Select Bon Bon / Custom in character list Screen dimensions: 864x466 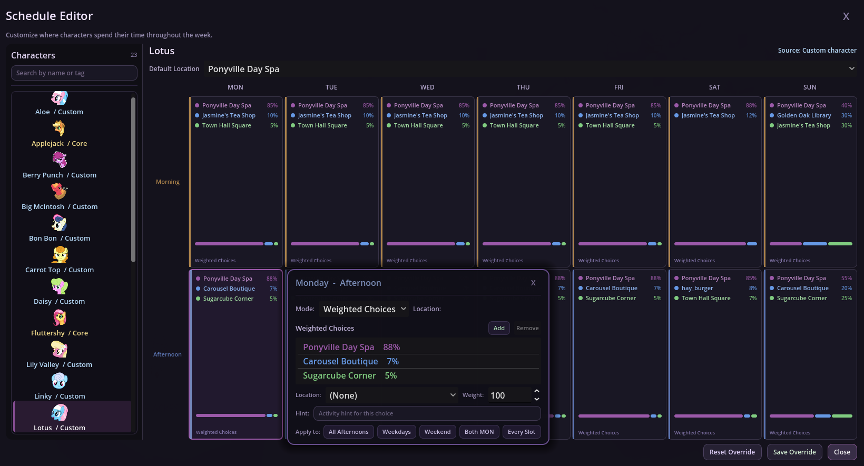pyautogui.click(x=60, y=239)
